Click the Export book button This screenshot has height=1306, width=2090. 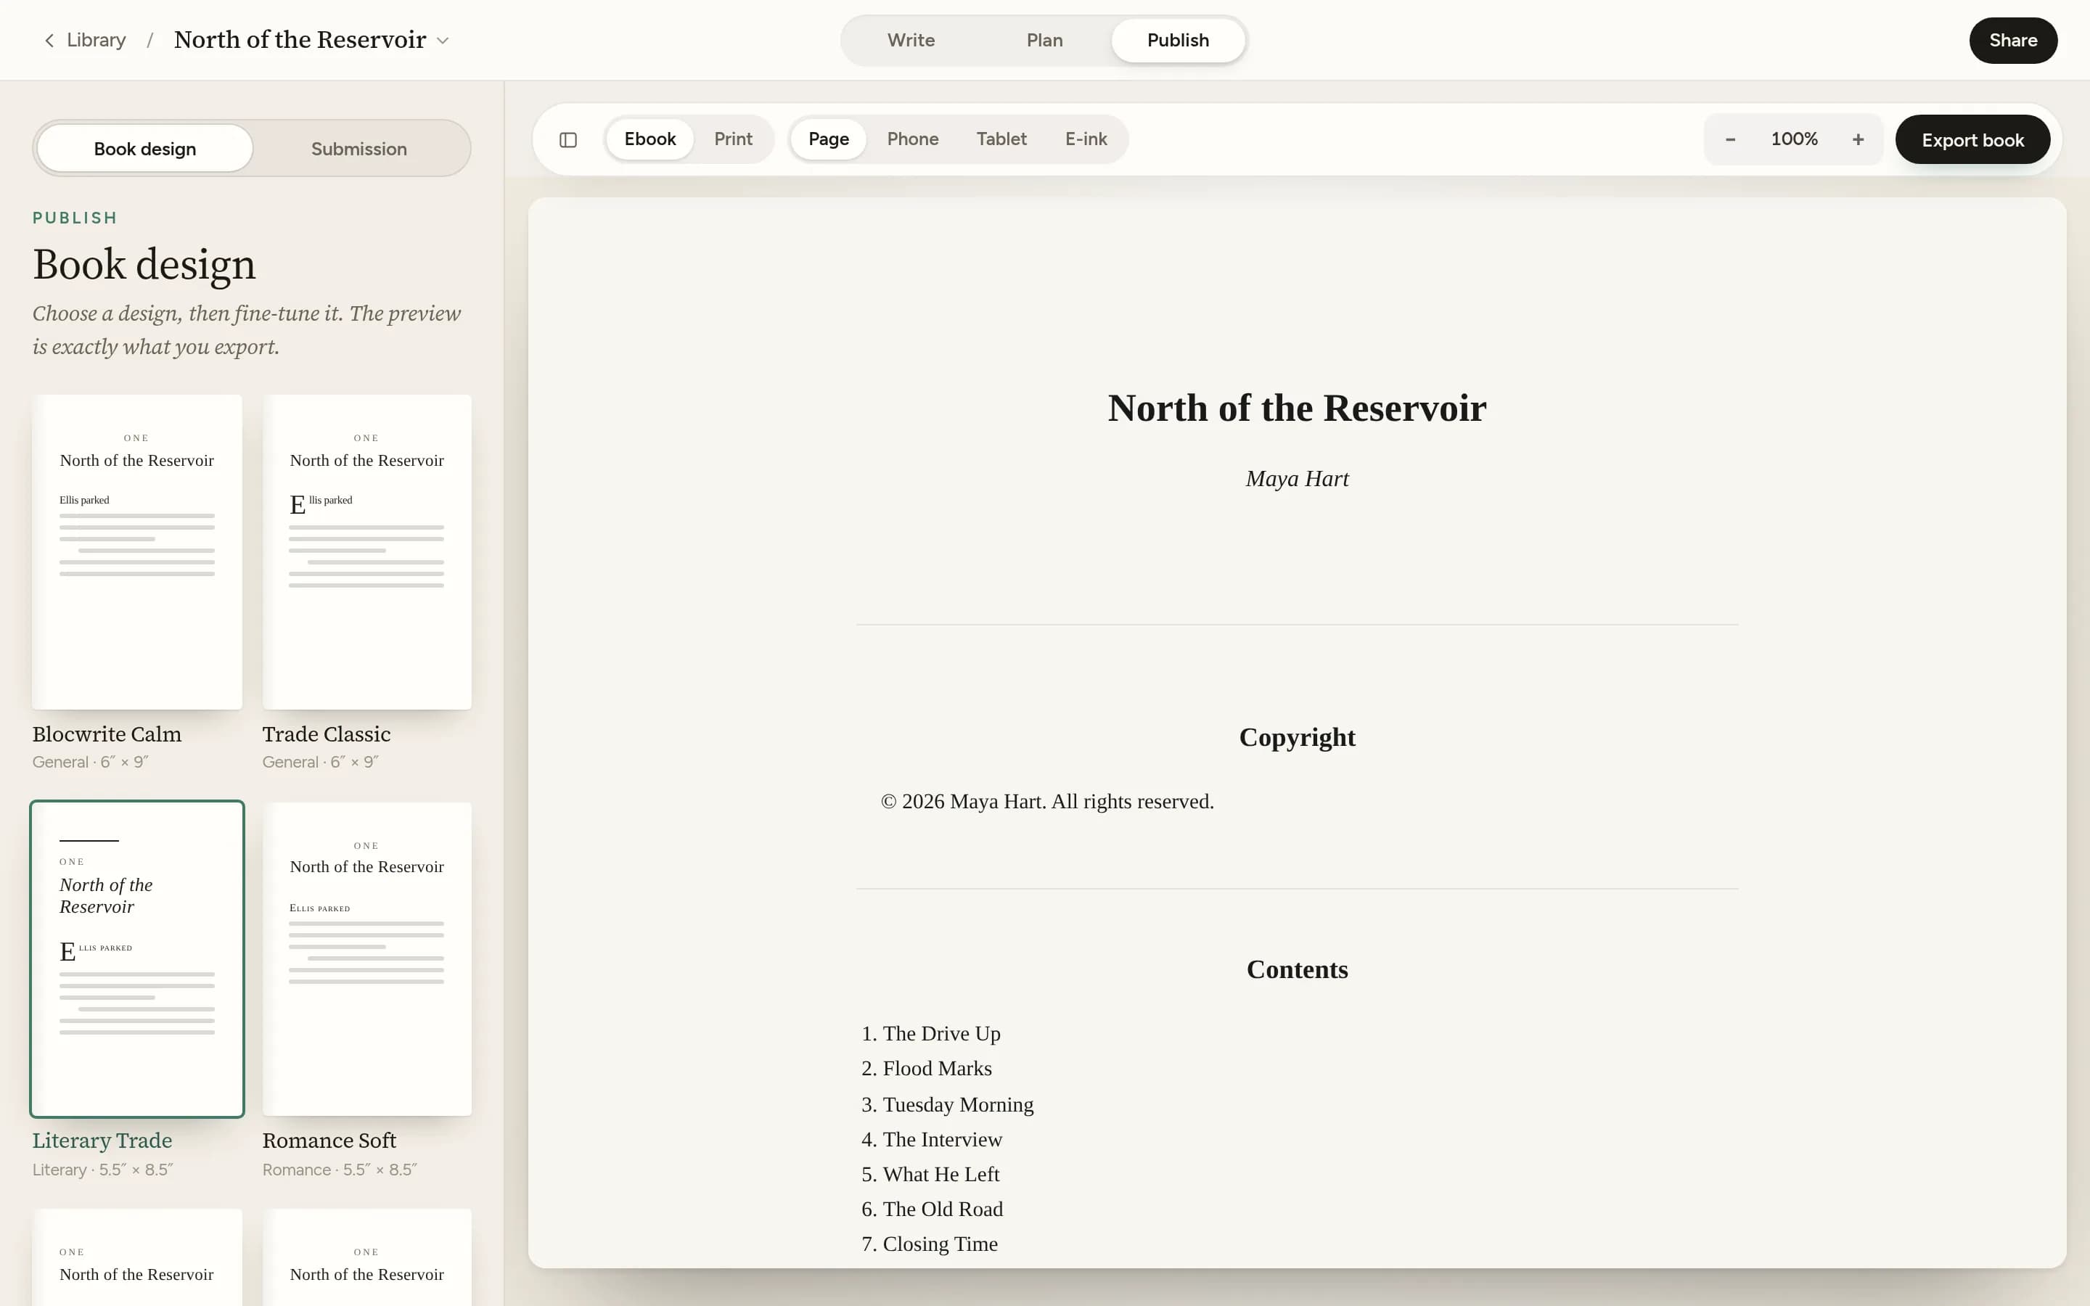(x=1972, y=140)
